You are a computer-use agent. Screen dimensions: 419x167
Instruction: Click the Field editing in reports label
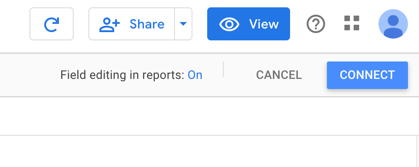point(122,75)
